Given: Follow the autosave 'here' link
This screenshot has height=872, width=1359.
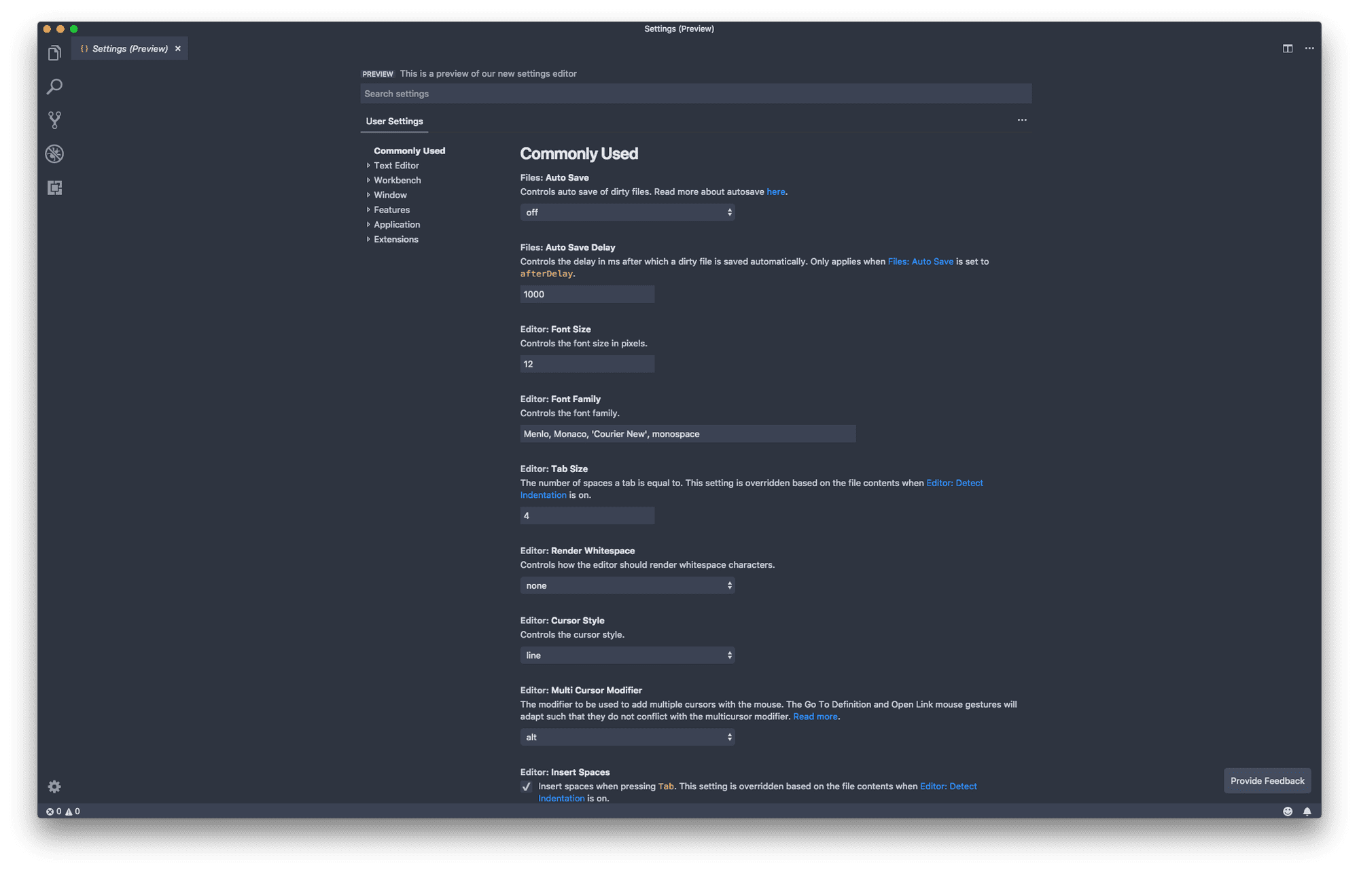Looking at the screenshot, I should click(775, 192).
